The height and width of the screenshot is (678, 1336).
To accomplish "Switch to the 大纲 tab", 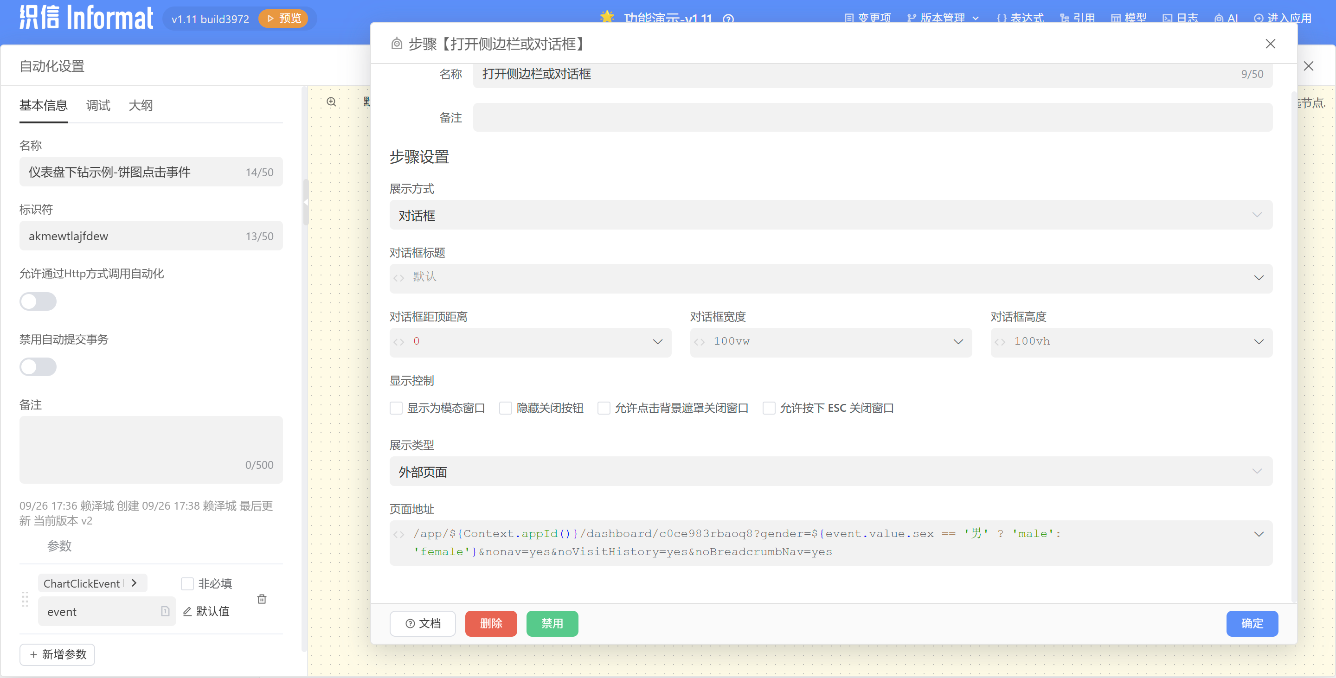I will (x=140, y=105).
